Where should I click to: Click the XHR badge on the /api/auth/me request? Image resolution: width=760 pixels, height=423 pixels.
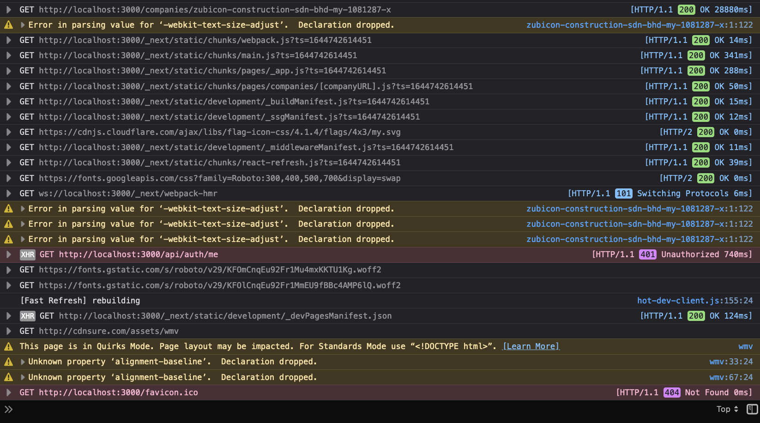27,254
